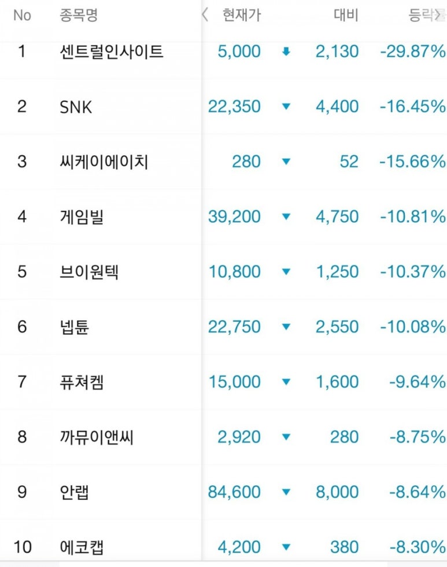Click 안랩 current price 84,600
The width and height of the screenshot is (447, 567).
tap(234, 492)
